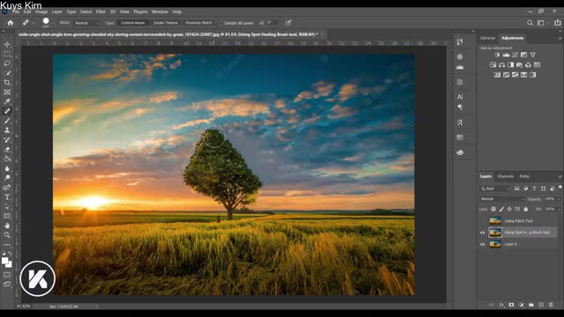Switch to the Libraries tab
Image resolution: width=564 pixels, height=317 pixels.
[487, 38]
